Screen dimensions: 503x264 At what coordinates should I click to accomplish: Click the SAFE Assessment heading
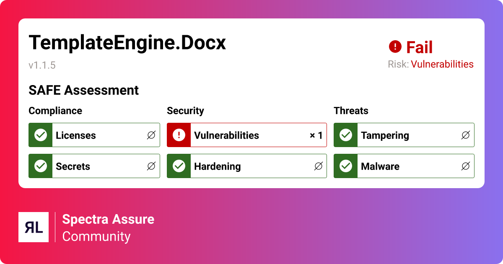tap(83, 90)
